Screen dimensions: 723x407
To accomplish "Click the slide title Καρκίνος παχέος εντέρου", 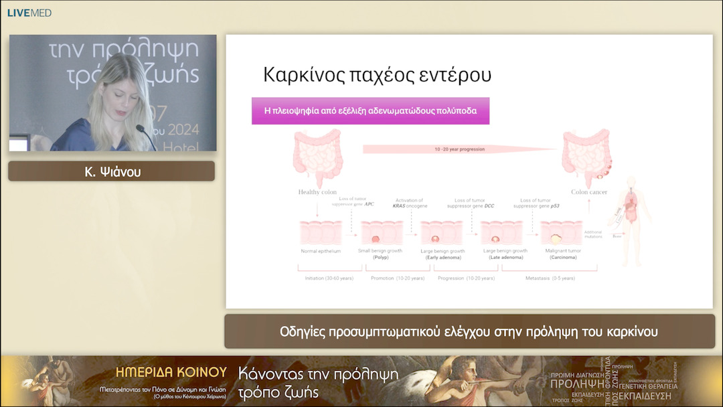I will (x=376, y=74).
